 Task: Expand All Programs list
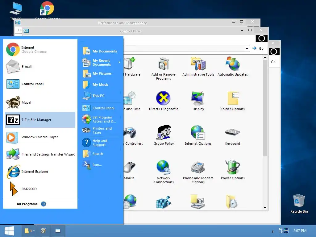click(31, 204)
